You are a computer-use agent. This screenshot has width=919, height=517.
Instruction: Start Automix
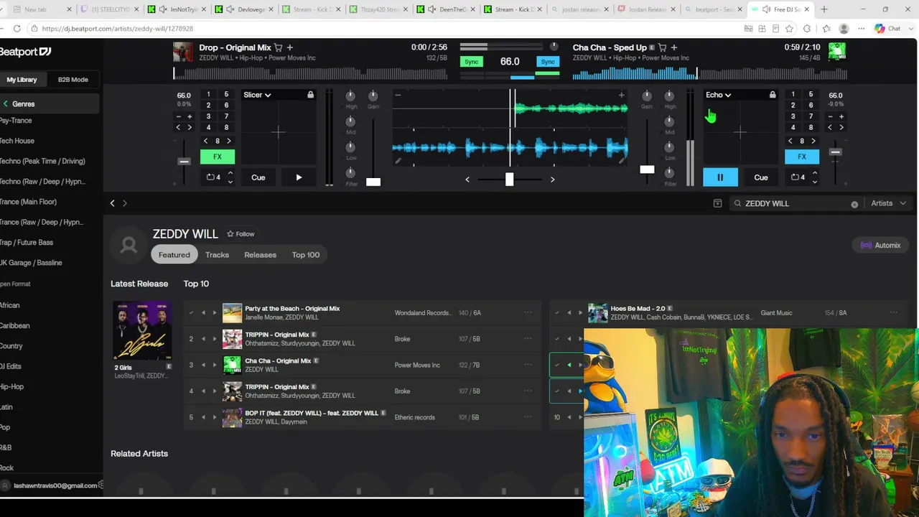pos(880,246)
